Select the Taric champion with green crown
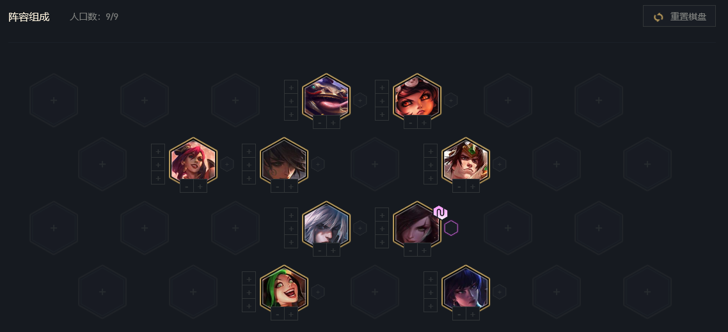 pos(466,162)
